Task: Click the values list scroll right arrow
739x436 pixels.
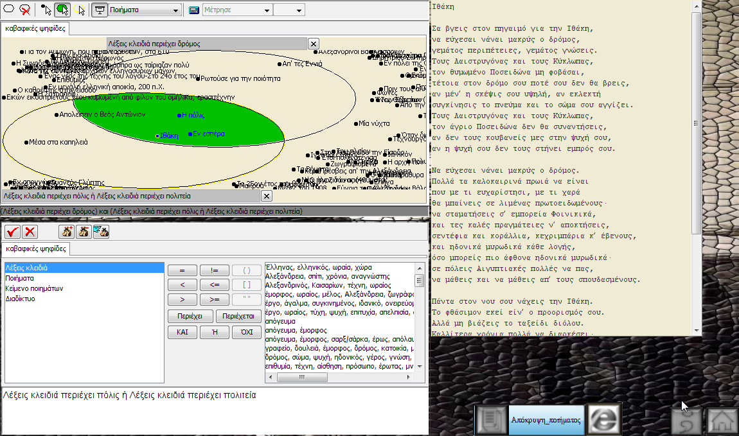Action: coord(409,377)
